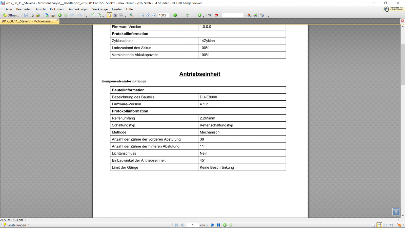Jump to the last page
The width and height of the screenshot is (405, 228).
(x=218, y=225)
